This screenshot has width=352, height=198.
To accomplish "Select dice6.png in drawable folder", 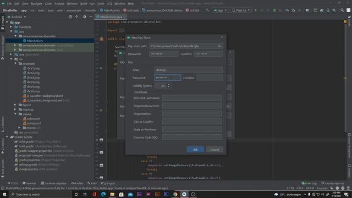I will 33,91.
